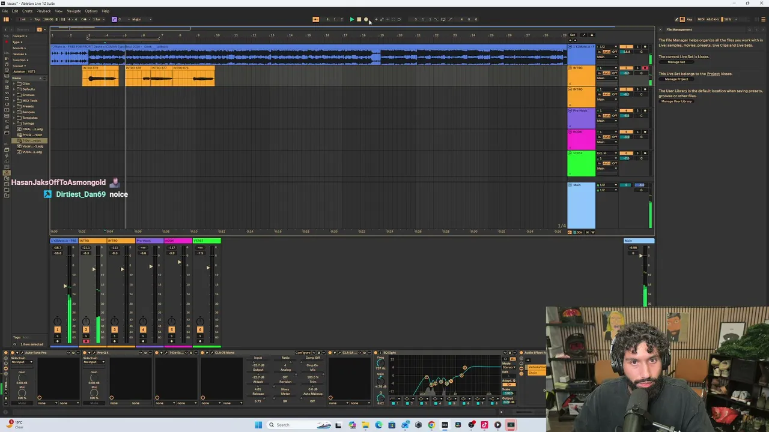
Task: Open the Playback menu
Action: pyautogui.click(x=43, y=11)
